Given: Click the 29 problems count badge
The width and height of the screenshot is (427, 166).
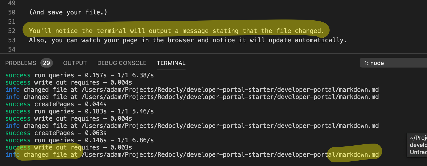Looking at the screenshot, I should point(47,63).
